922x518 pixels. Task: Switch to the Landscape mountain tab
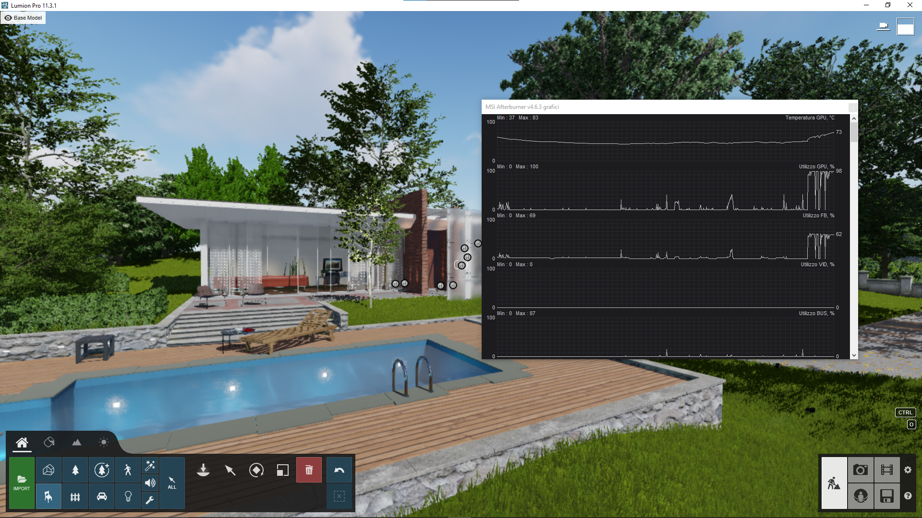pyautogui.click(x=76, y=442)
